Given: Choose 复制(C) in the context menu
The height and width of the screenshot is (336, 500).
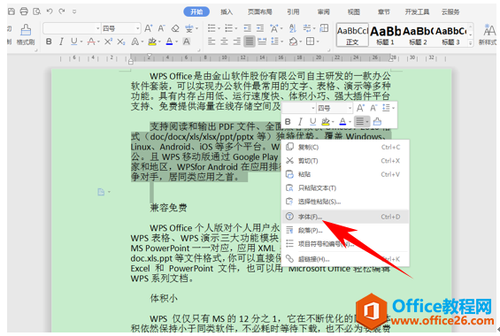Looking at the screenshot, I should (x=345, y=147).
